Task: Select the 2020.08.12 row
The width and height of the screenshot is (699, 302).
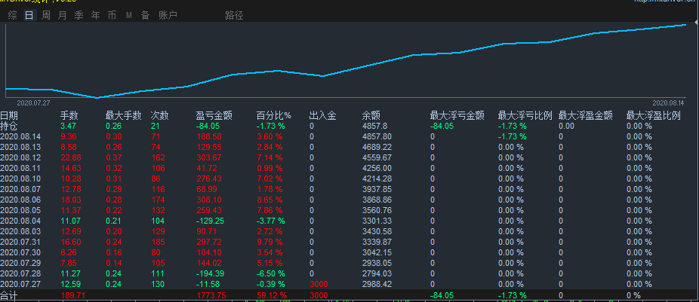Action: (349, 157)
